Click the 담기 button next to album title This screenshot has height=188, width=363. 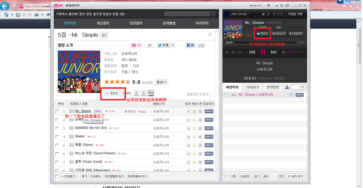coord(104,35)
